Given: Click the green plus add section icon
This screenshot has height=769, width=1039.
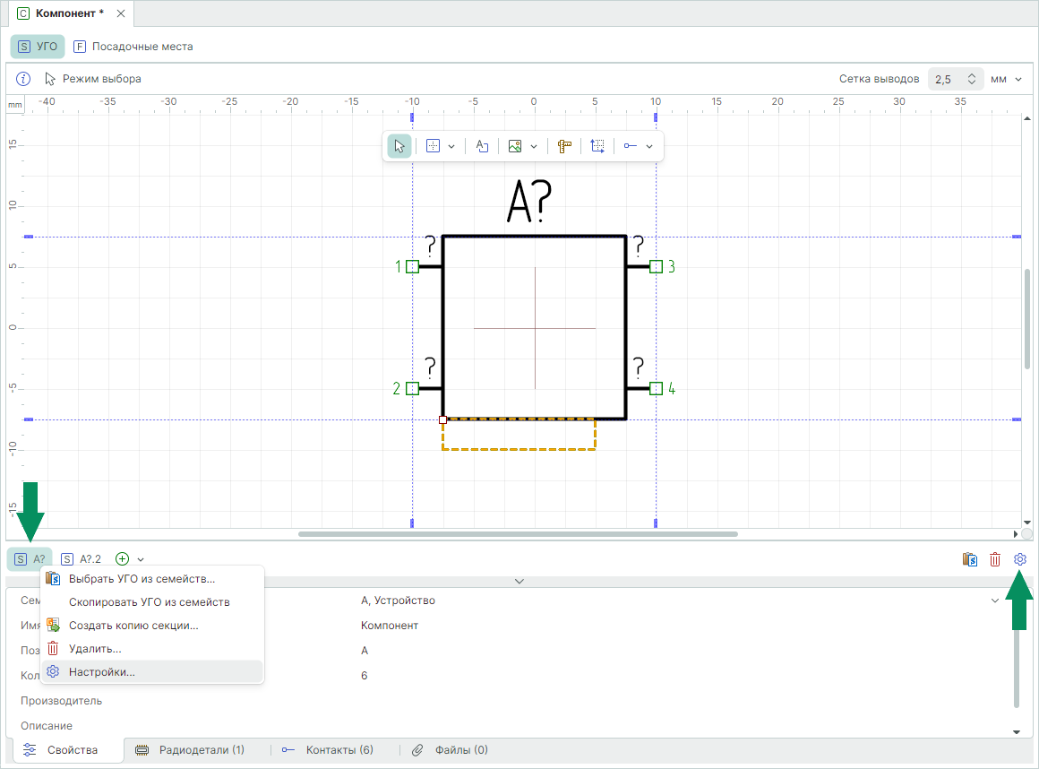Looking at the screenshot, I should (123, 559).
